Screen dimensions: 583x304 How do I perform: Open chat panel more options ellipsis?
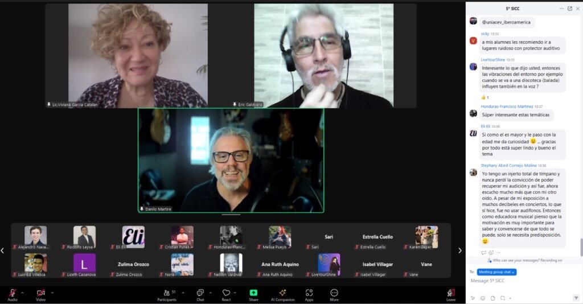coord(561,9)
